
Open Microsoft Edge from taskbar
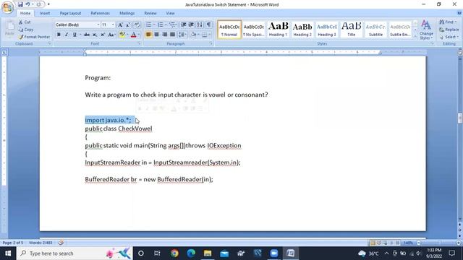pyautogui.click(x=191, y=253)
